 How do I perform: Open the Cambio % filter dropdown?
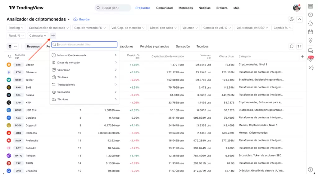(x=282, y=28)
